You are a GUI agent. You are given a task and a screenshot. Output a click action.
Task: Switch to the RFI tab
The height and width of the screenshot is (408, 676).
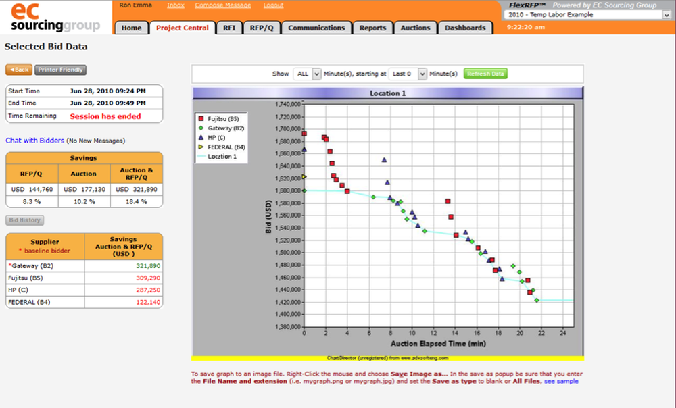tap(229, 28)
